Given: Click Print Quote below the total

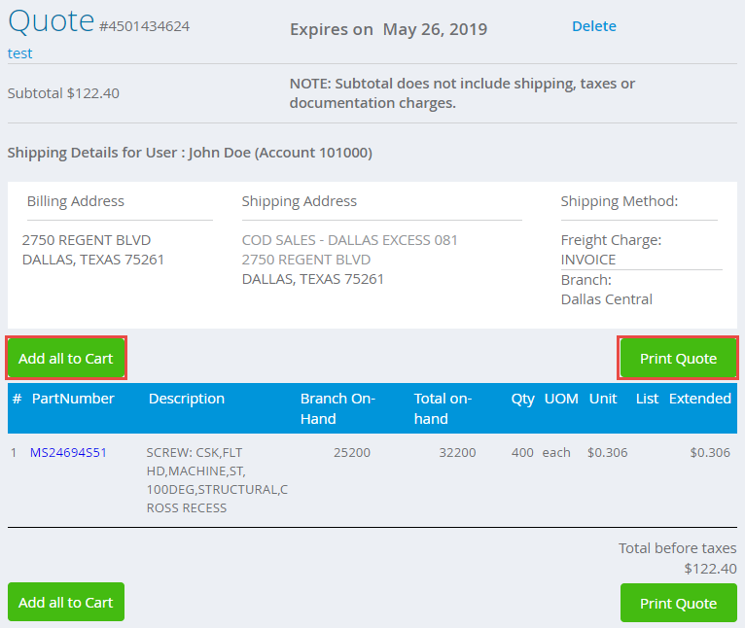Looking at the screenshot, I should [x=678, y=603].
